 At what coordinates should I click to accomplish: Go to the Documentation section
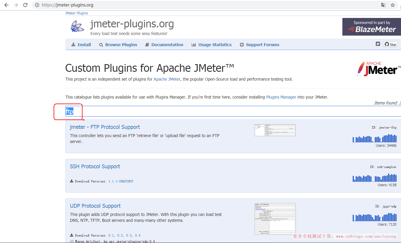[x=164, y=45]
